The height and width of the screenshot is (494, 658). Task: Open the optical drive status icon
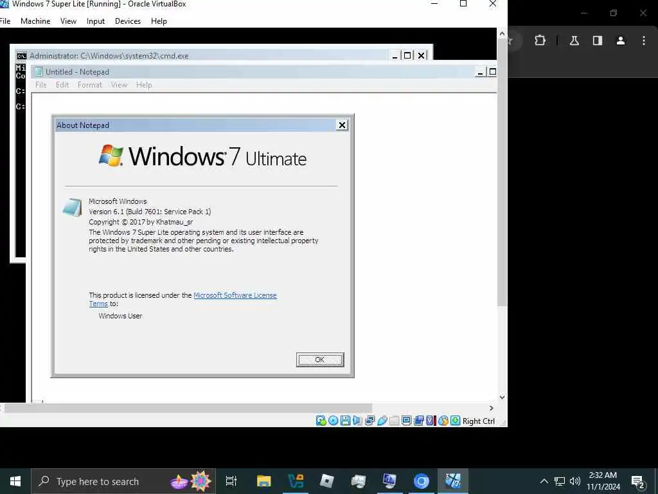point(333,421)
